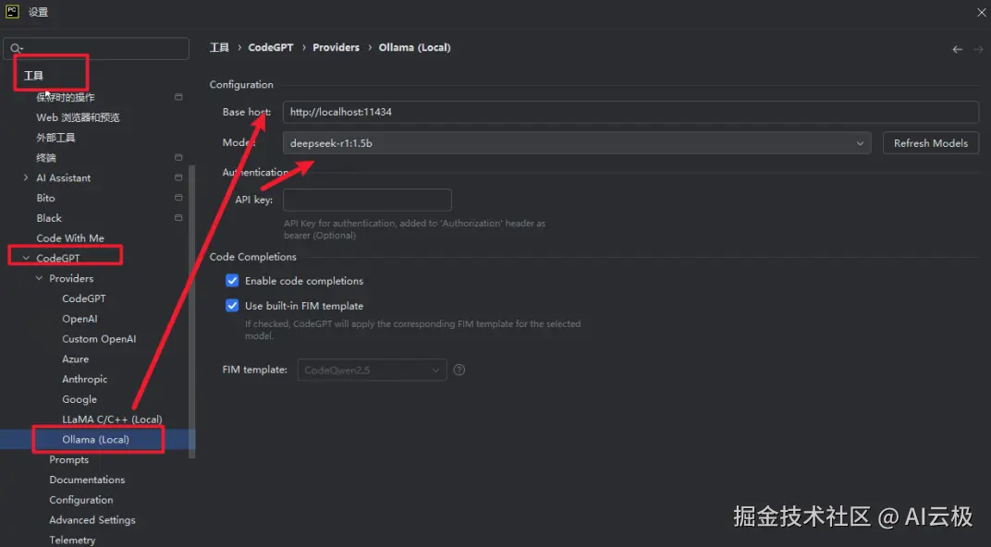Click Refresh Models button
Image resolution: width=991 pixels, height=547 pixels.
(930, 143)
